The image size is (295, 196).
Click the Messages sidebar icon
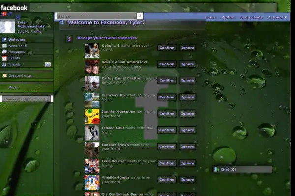click(4, 52)
